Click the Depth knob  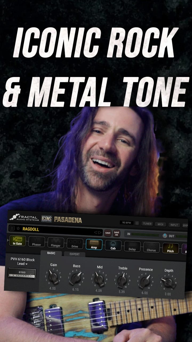tap(168, 283)
